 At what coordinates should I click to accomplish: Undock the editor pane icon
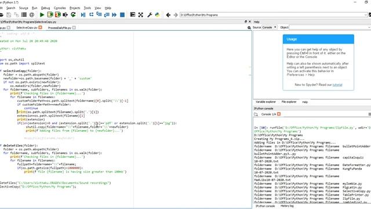246,21
